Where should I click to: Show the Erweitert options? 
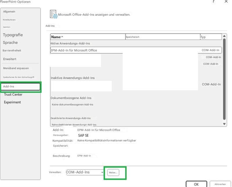coord(10,59)
